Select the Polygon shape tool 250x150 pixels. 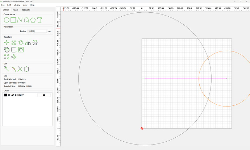(33, 20)
